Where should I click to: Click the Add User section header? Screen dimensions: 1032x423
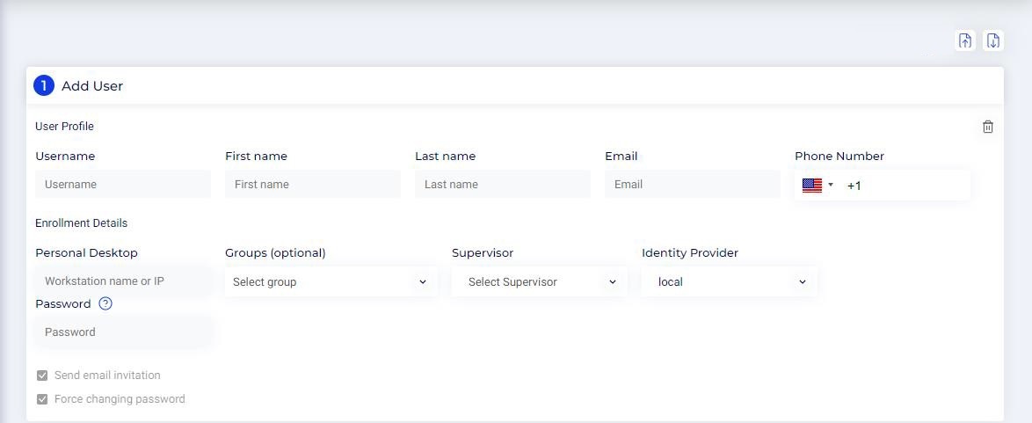92,86
